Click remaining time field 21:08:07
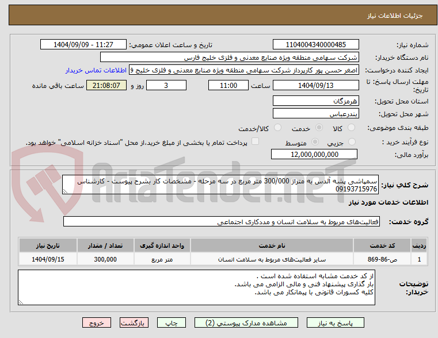 pos(106,85)
